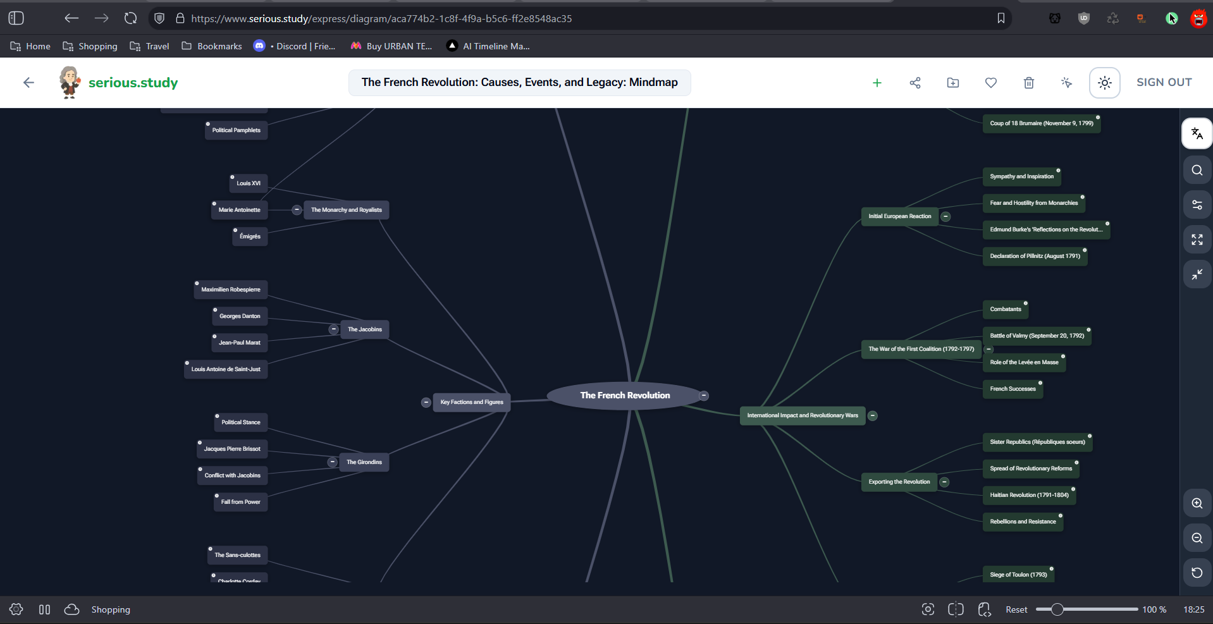
Task: Zoom out using the magnifier minus icon
Action: click(1197, 538)
